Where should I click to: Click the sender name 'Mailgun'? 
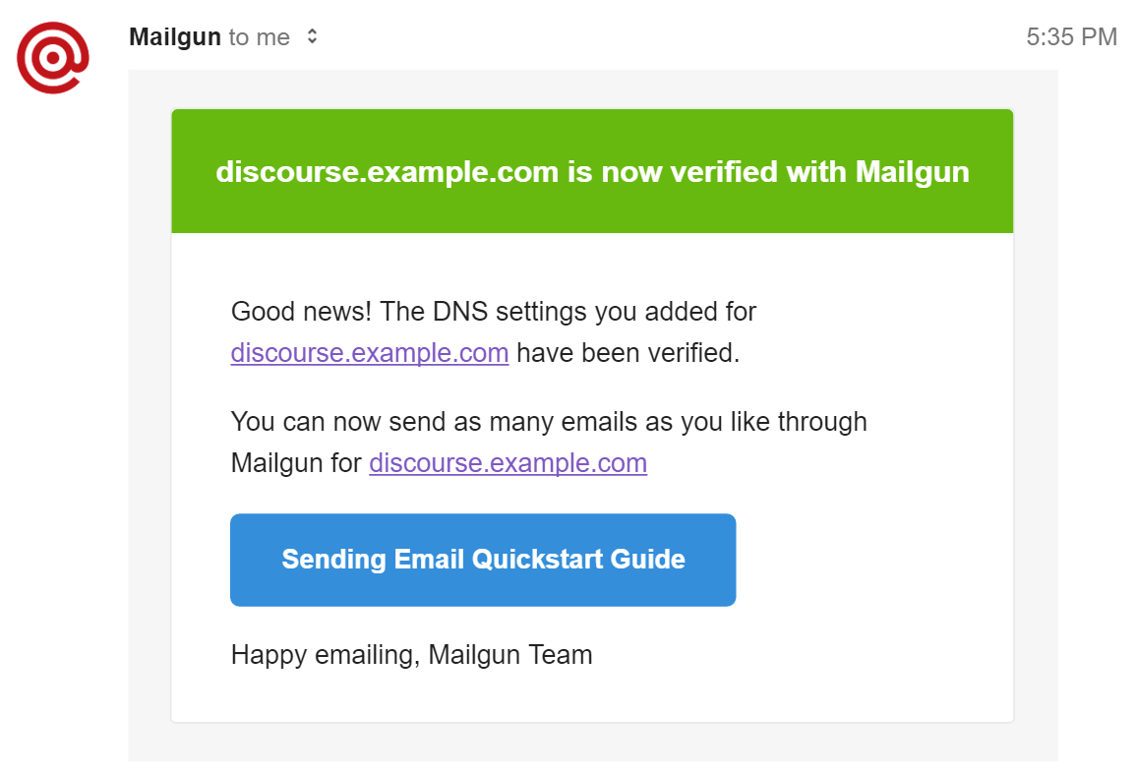tap(174, 36)
